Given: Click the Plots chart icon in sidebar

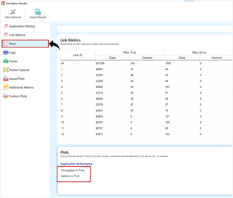Looking at the screenshot, I should click(6, 44).
